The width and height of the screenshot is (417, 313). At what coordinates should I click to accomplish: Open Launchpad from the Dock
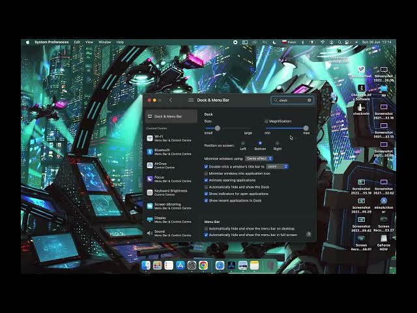tap(157, 265)
